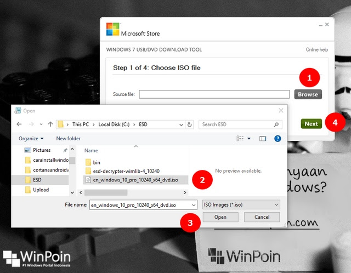Select Upload folder in sidebar

pyautogui.click(x=37, y=190)
